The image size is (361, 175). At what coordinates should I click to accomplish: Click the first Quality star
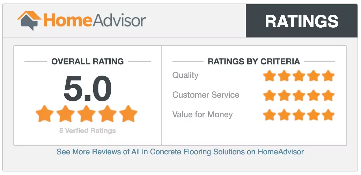[270, 76]
